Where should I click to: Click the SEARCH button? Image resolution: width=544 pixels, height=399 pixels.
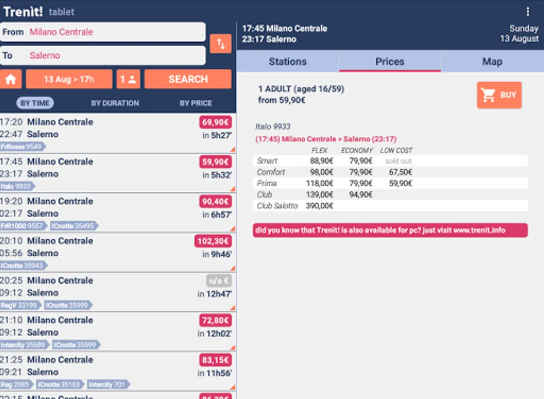coord(188,79)
